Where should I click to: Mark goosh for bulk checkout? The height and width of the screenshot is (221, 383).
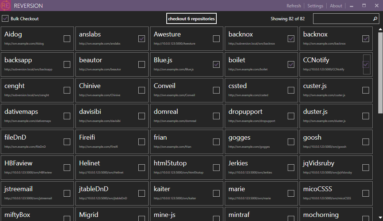click(x=366, y=142)
